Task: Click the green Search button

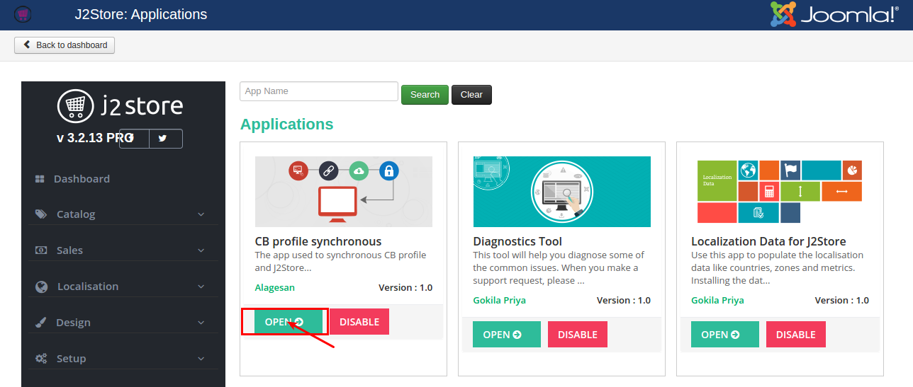Action: [425, 95]
